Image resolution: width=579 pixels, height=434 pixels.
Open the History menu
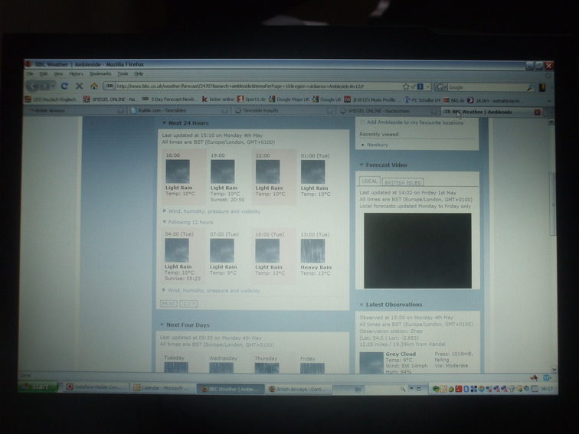[76, 73]
